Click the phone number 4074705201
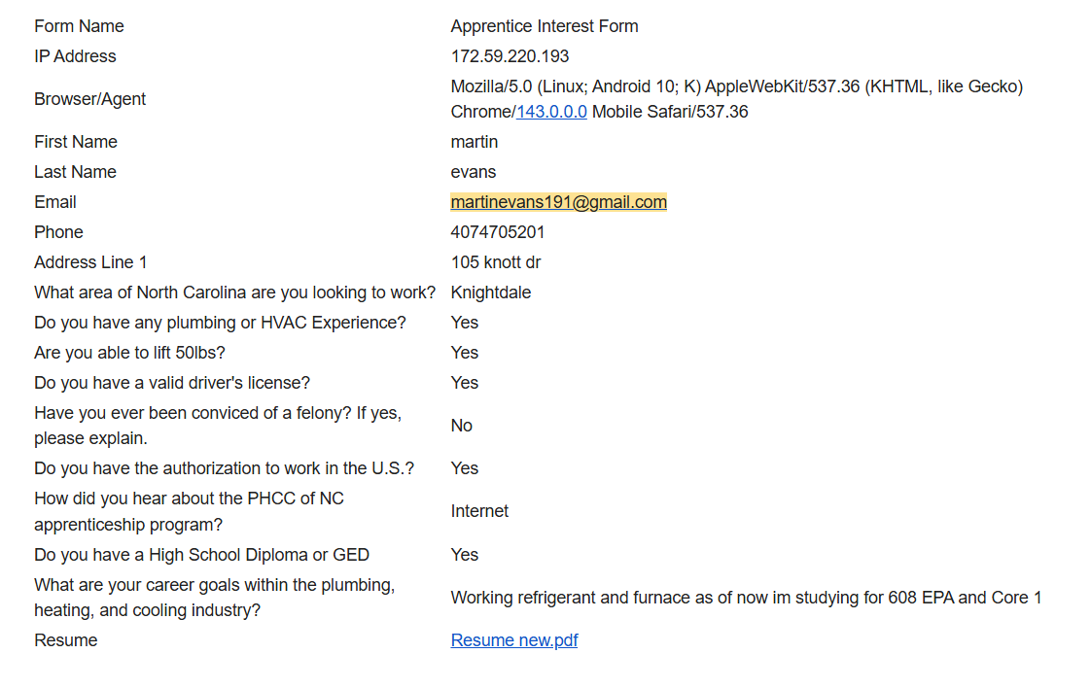Image resolution: width=1091 pixels, height=688 pixels. (x=498, y=231)
